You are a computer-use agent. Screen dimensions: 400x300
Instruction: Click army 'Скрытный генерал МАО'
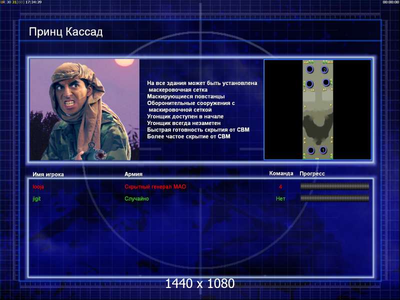click(x=155, y=186)
